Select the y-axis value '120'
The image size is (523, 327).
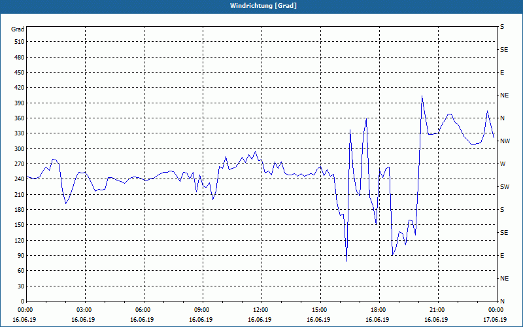tap(20, 240)
